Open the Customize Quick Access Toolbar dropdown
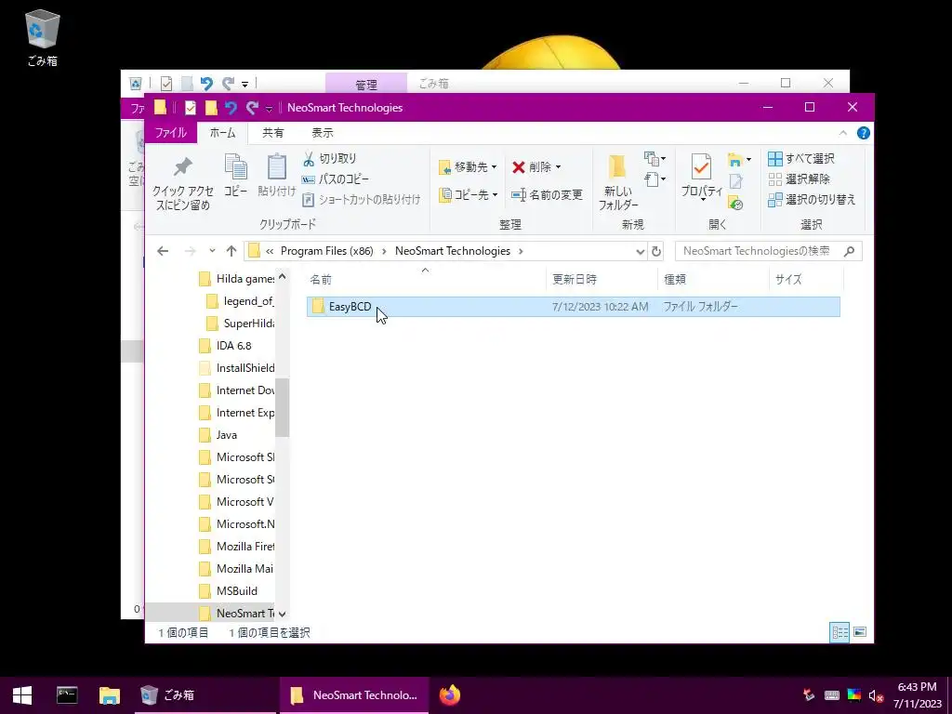The height and width of the screenshot is (714, 952). [x=269, y=109]
